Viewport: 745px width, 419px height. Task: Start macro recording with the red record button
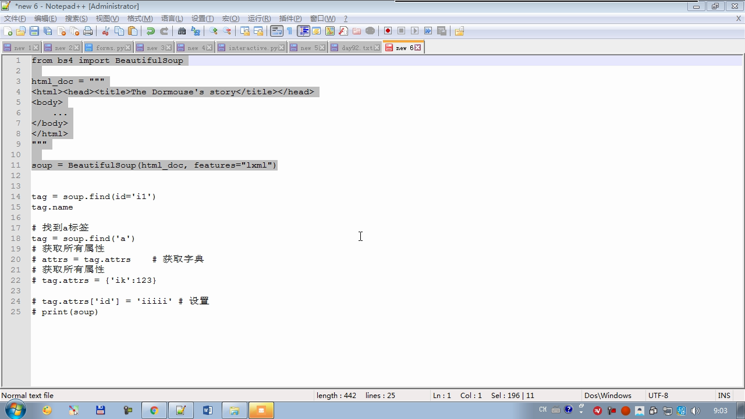[x=388, y=31]
